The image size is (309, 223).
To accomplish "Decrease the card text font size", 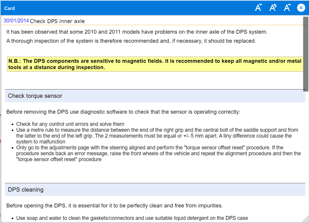I will coord(258,8).
